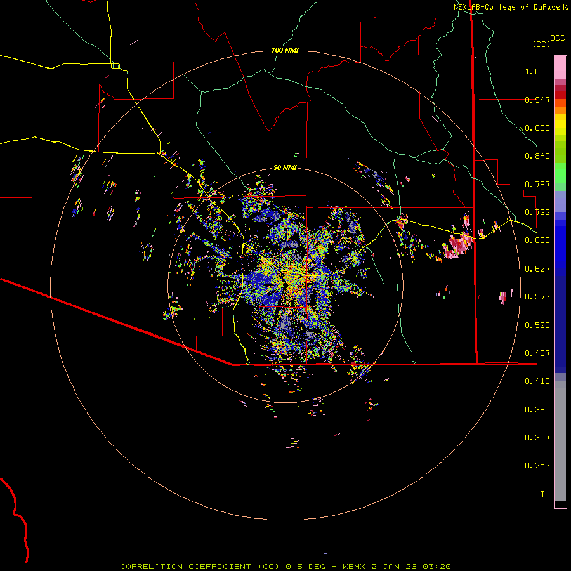Select the 0.680 scale value

click(537, 240)
